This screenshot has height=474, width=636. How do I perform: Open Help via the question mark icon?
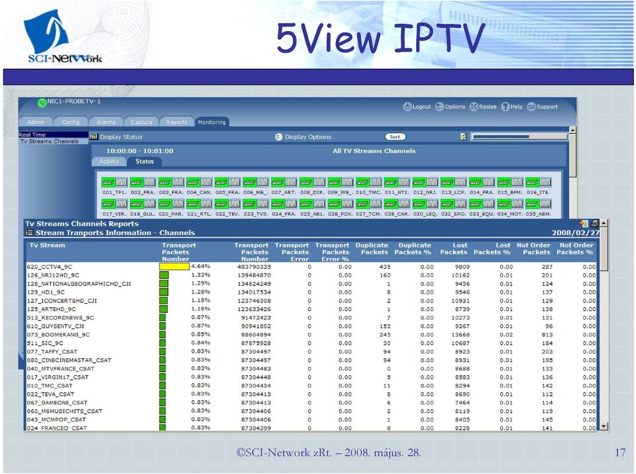[505, 107]
